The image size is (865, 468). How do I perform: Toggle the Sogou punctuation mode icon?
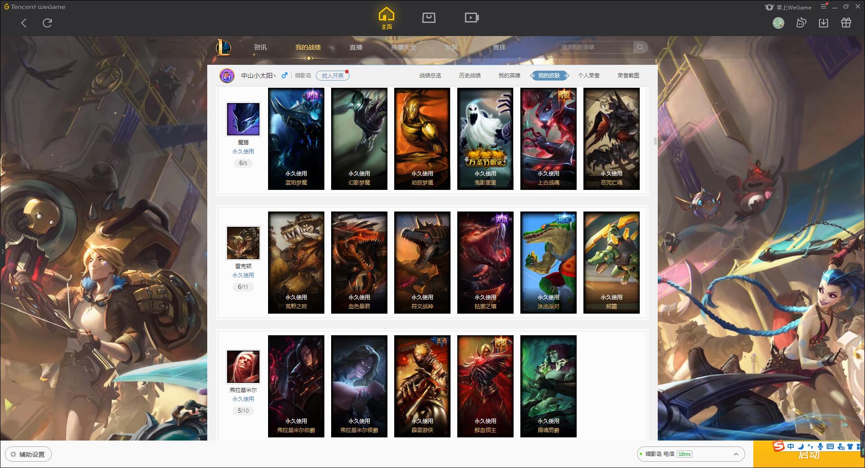[810, 446]
